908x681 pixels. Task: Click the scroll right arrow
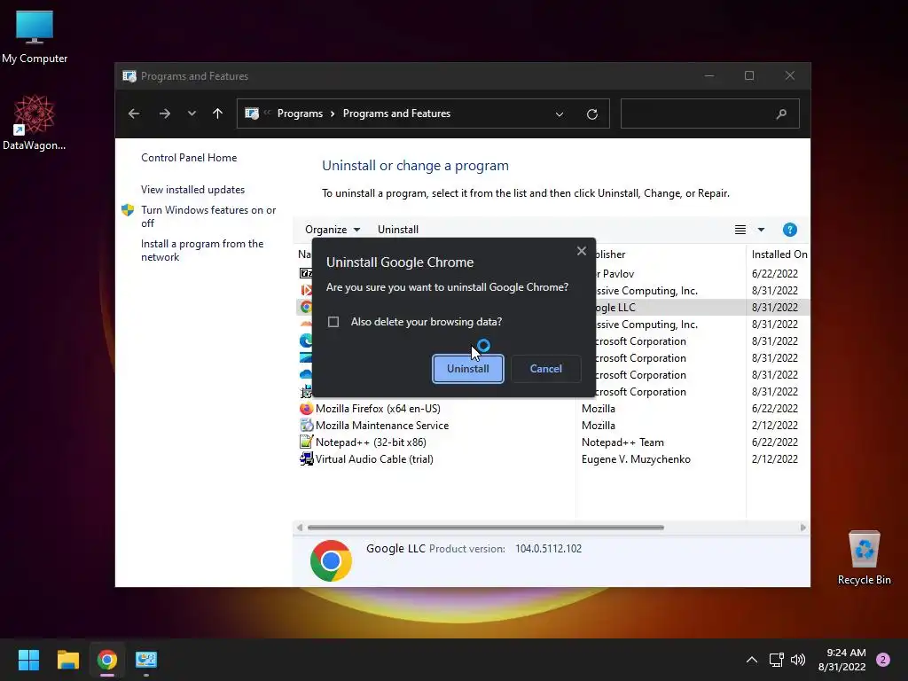803,528
